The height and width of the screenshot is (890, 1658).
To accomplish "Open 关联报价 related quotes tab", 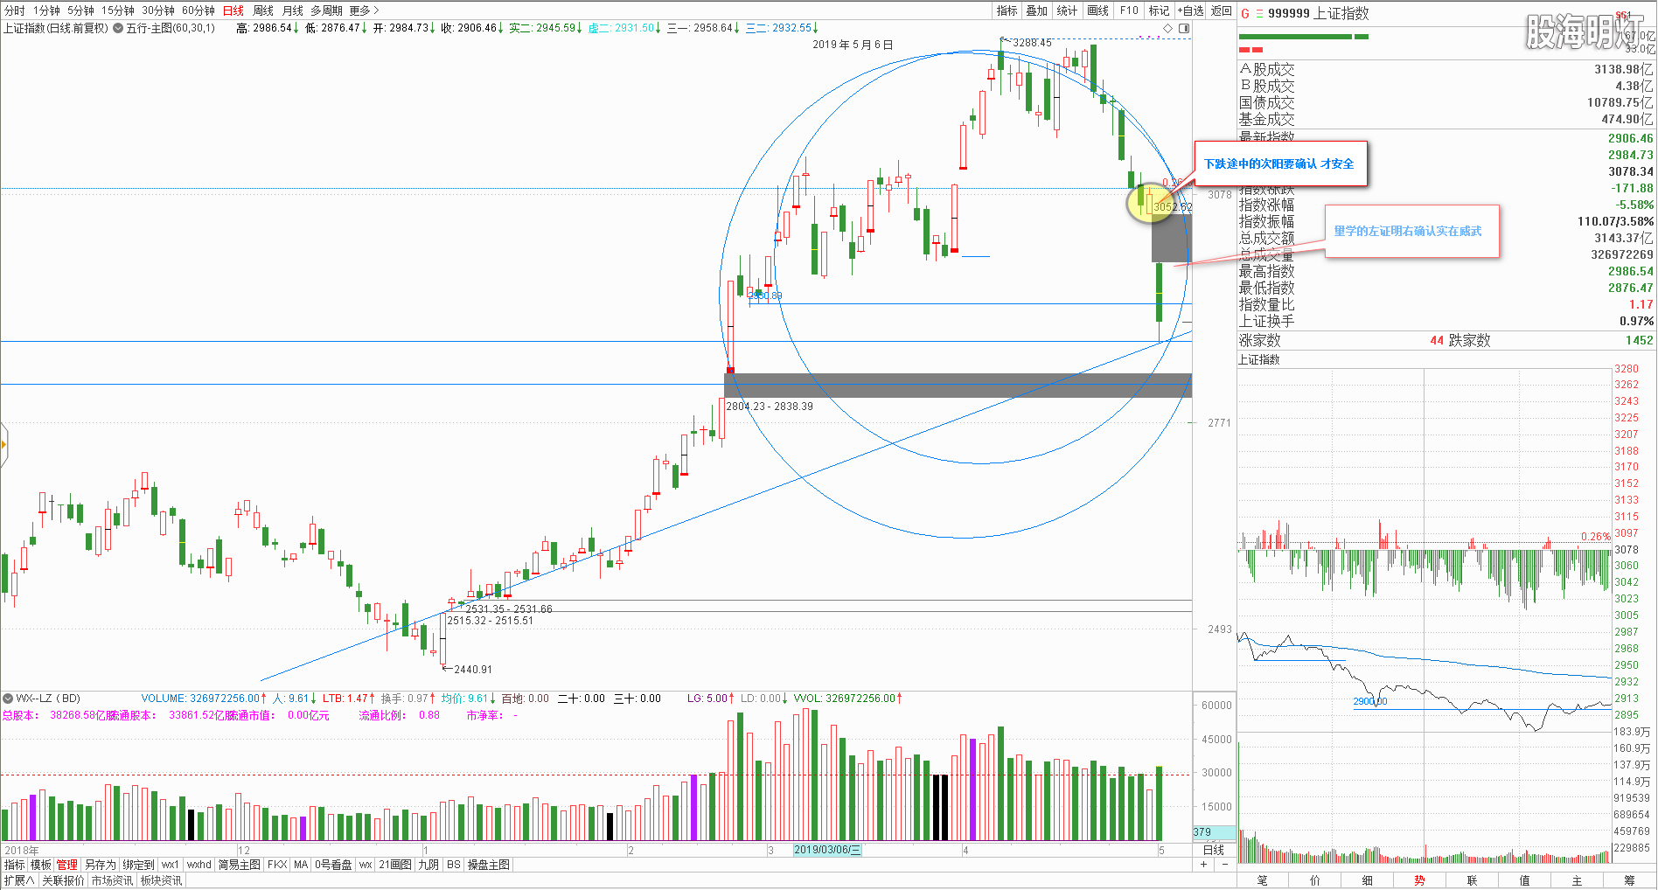I will pyautogui.click(x=64, y=880).
